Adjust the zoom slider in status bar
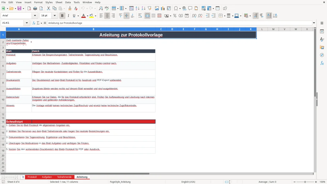 305,182
